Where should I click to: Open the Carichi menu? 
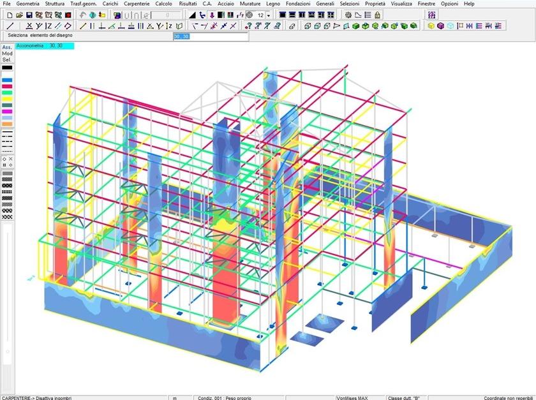tap(110, 4)
